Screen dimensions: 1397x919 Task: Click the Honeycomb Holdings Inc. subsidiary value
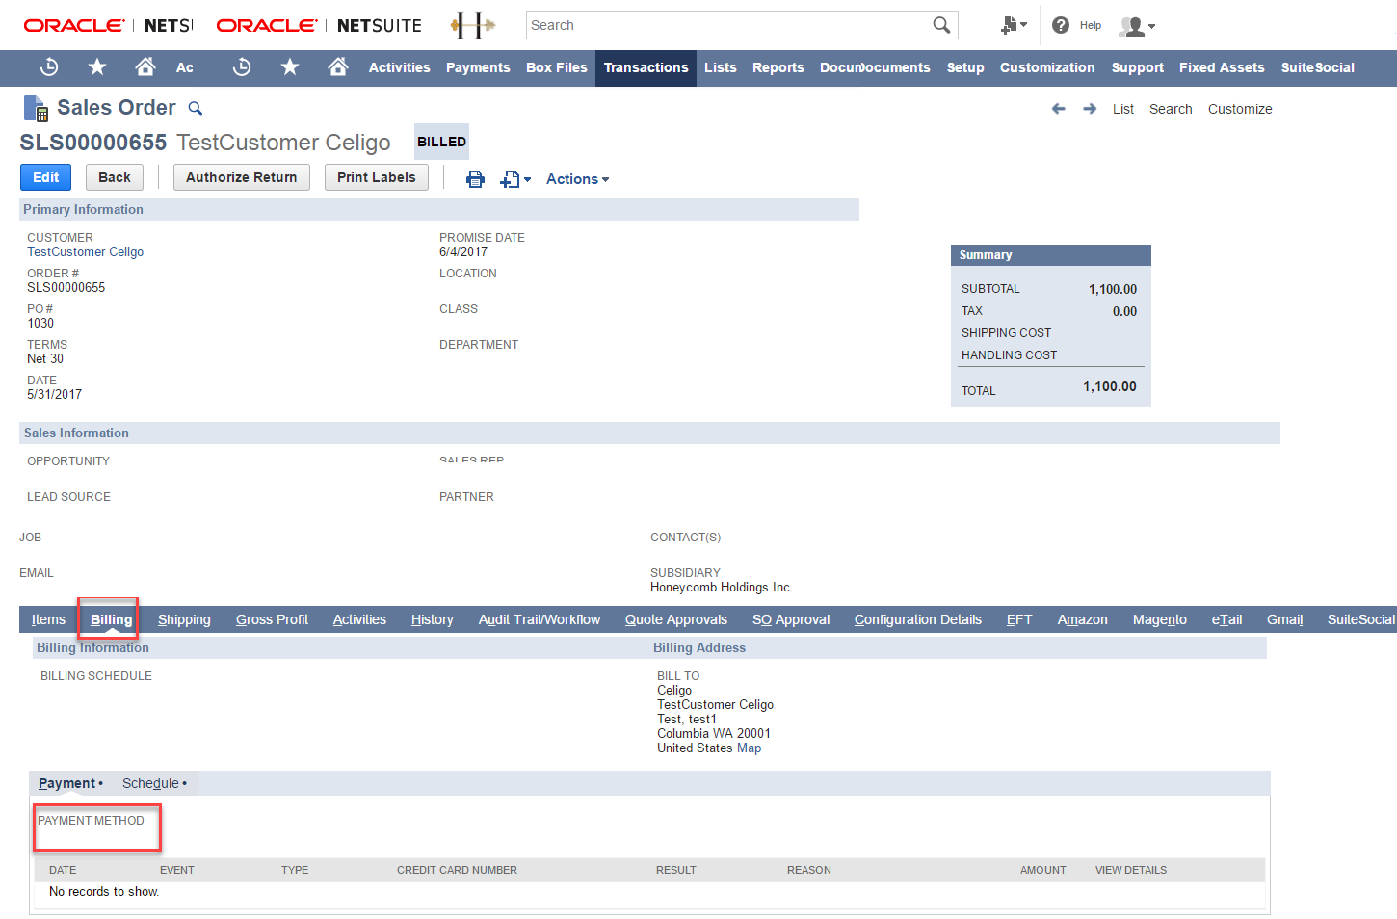tap(721, 587)
